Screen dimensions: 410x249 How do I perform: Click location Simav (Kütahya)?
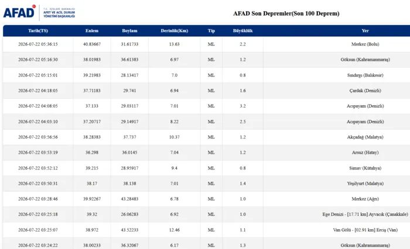[x=365, y=168]
